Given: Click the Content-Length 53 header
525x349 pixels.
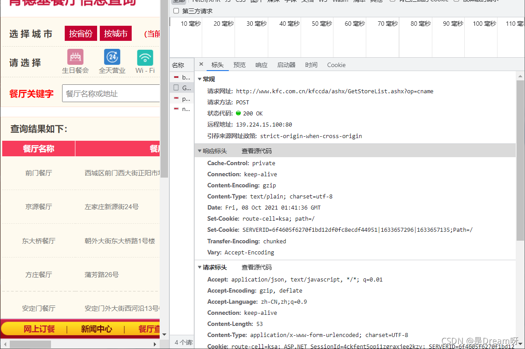Looking at the screenshot, I should click(235, 324).
